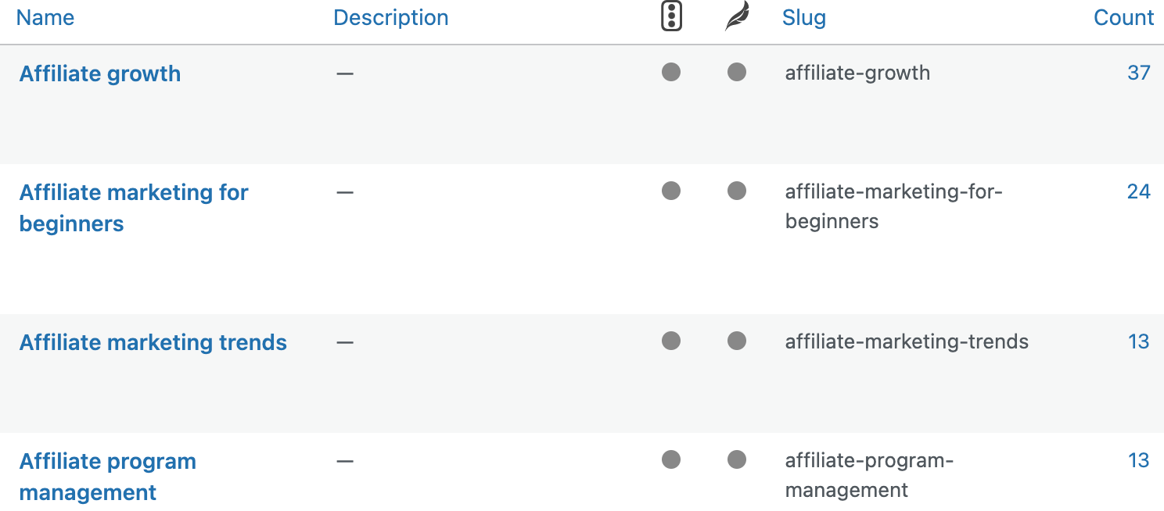Viewport: 1164px width, 511px height.
Task: Open the Affiliate growth tag
Action: 100,74
